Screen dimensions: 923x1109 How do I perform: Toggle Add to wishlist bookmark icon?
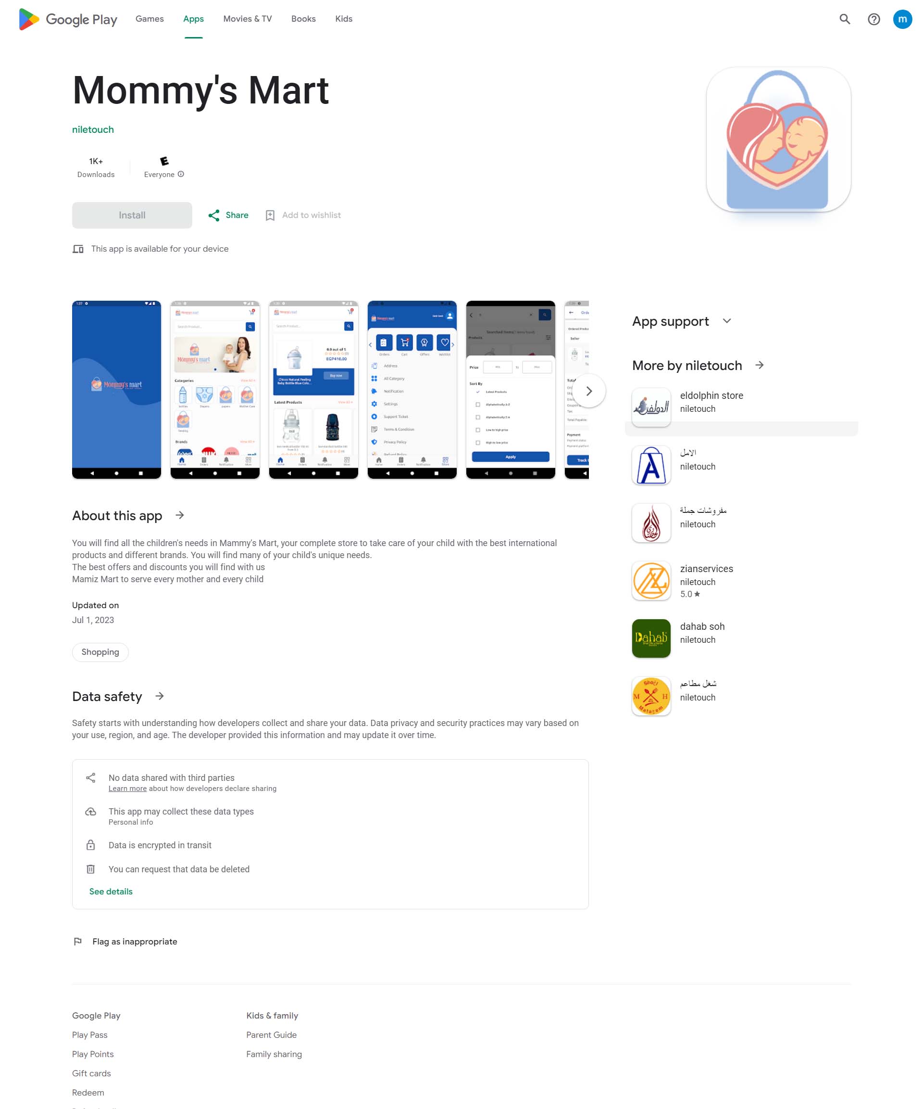pyautogui.click(x=270, y=215)
